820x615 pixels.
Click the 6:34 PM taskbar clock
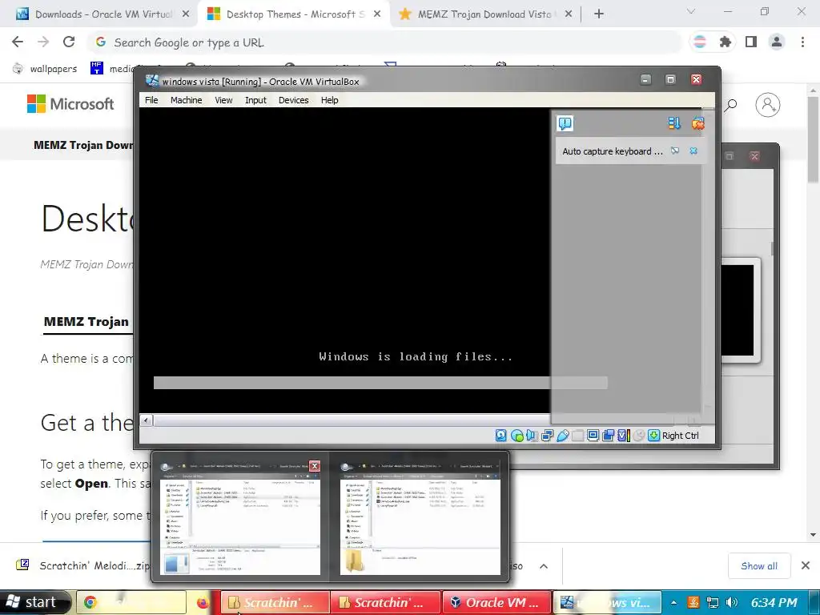click(x=774, y=603)
